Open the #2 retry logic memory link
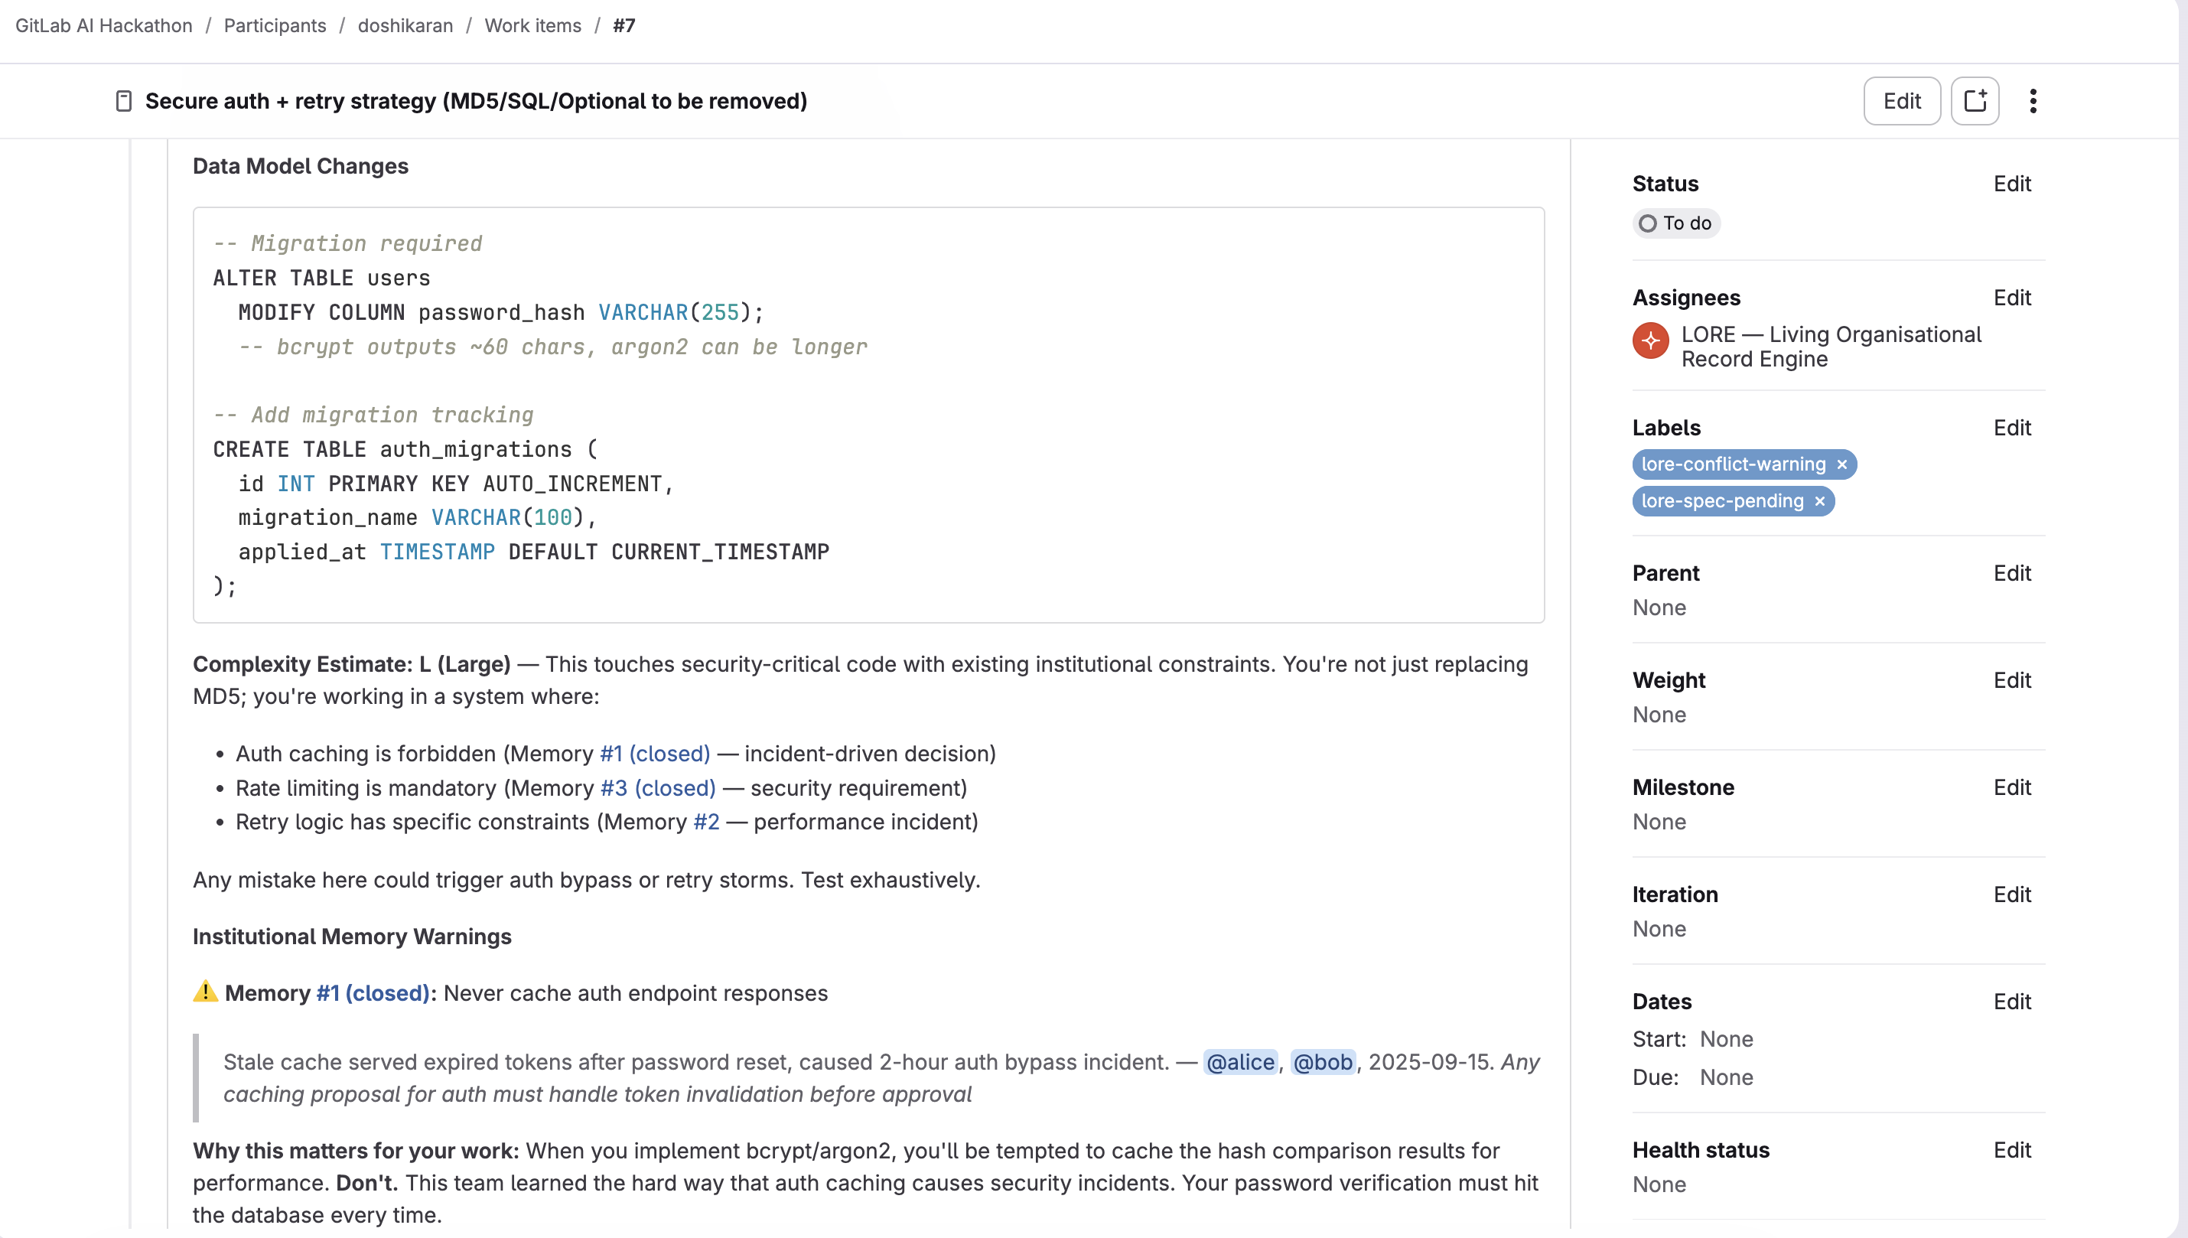 pyautogui.click(x=705, y=823)
